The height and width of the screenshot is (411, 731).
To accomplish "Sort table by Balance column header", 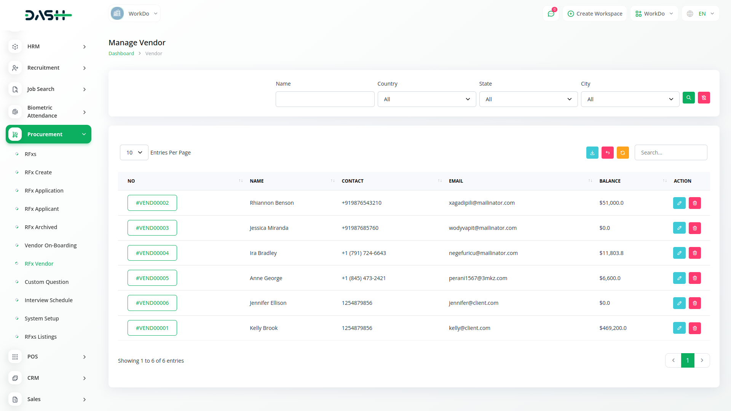I will click(610, 181).
